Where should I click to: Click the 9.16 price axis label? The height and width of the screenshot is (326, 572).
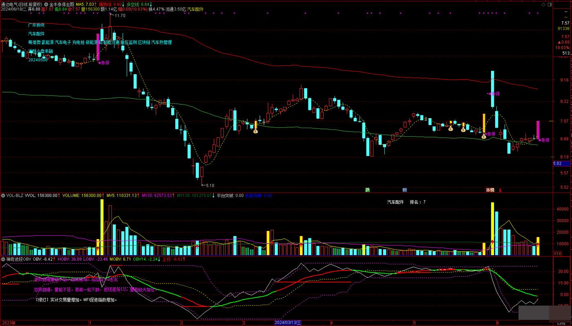565,80
